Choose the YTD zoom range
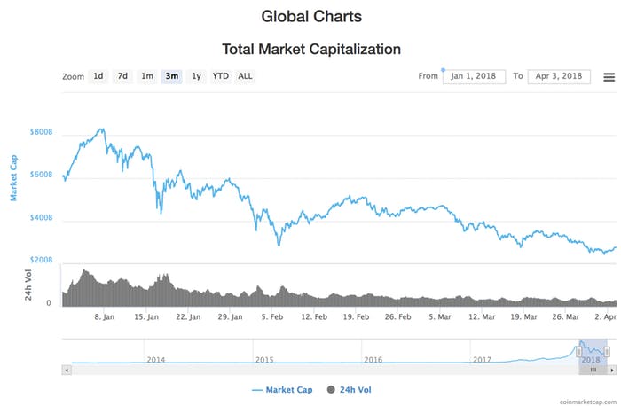The width and height of the screenshot is (621, 406). [x=220, y=76]
